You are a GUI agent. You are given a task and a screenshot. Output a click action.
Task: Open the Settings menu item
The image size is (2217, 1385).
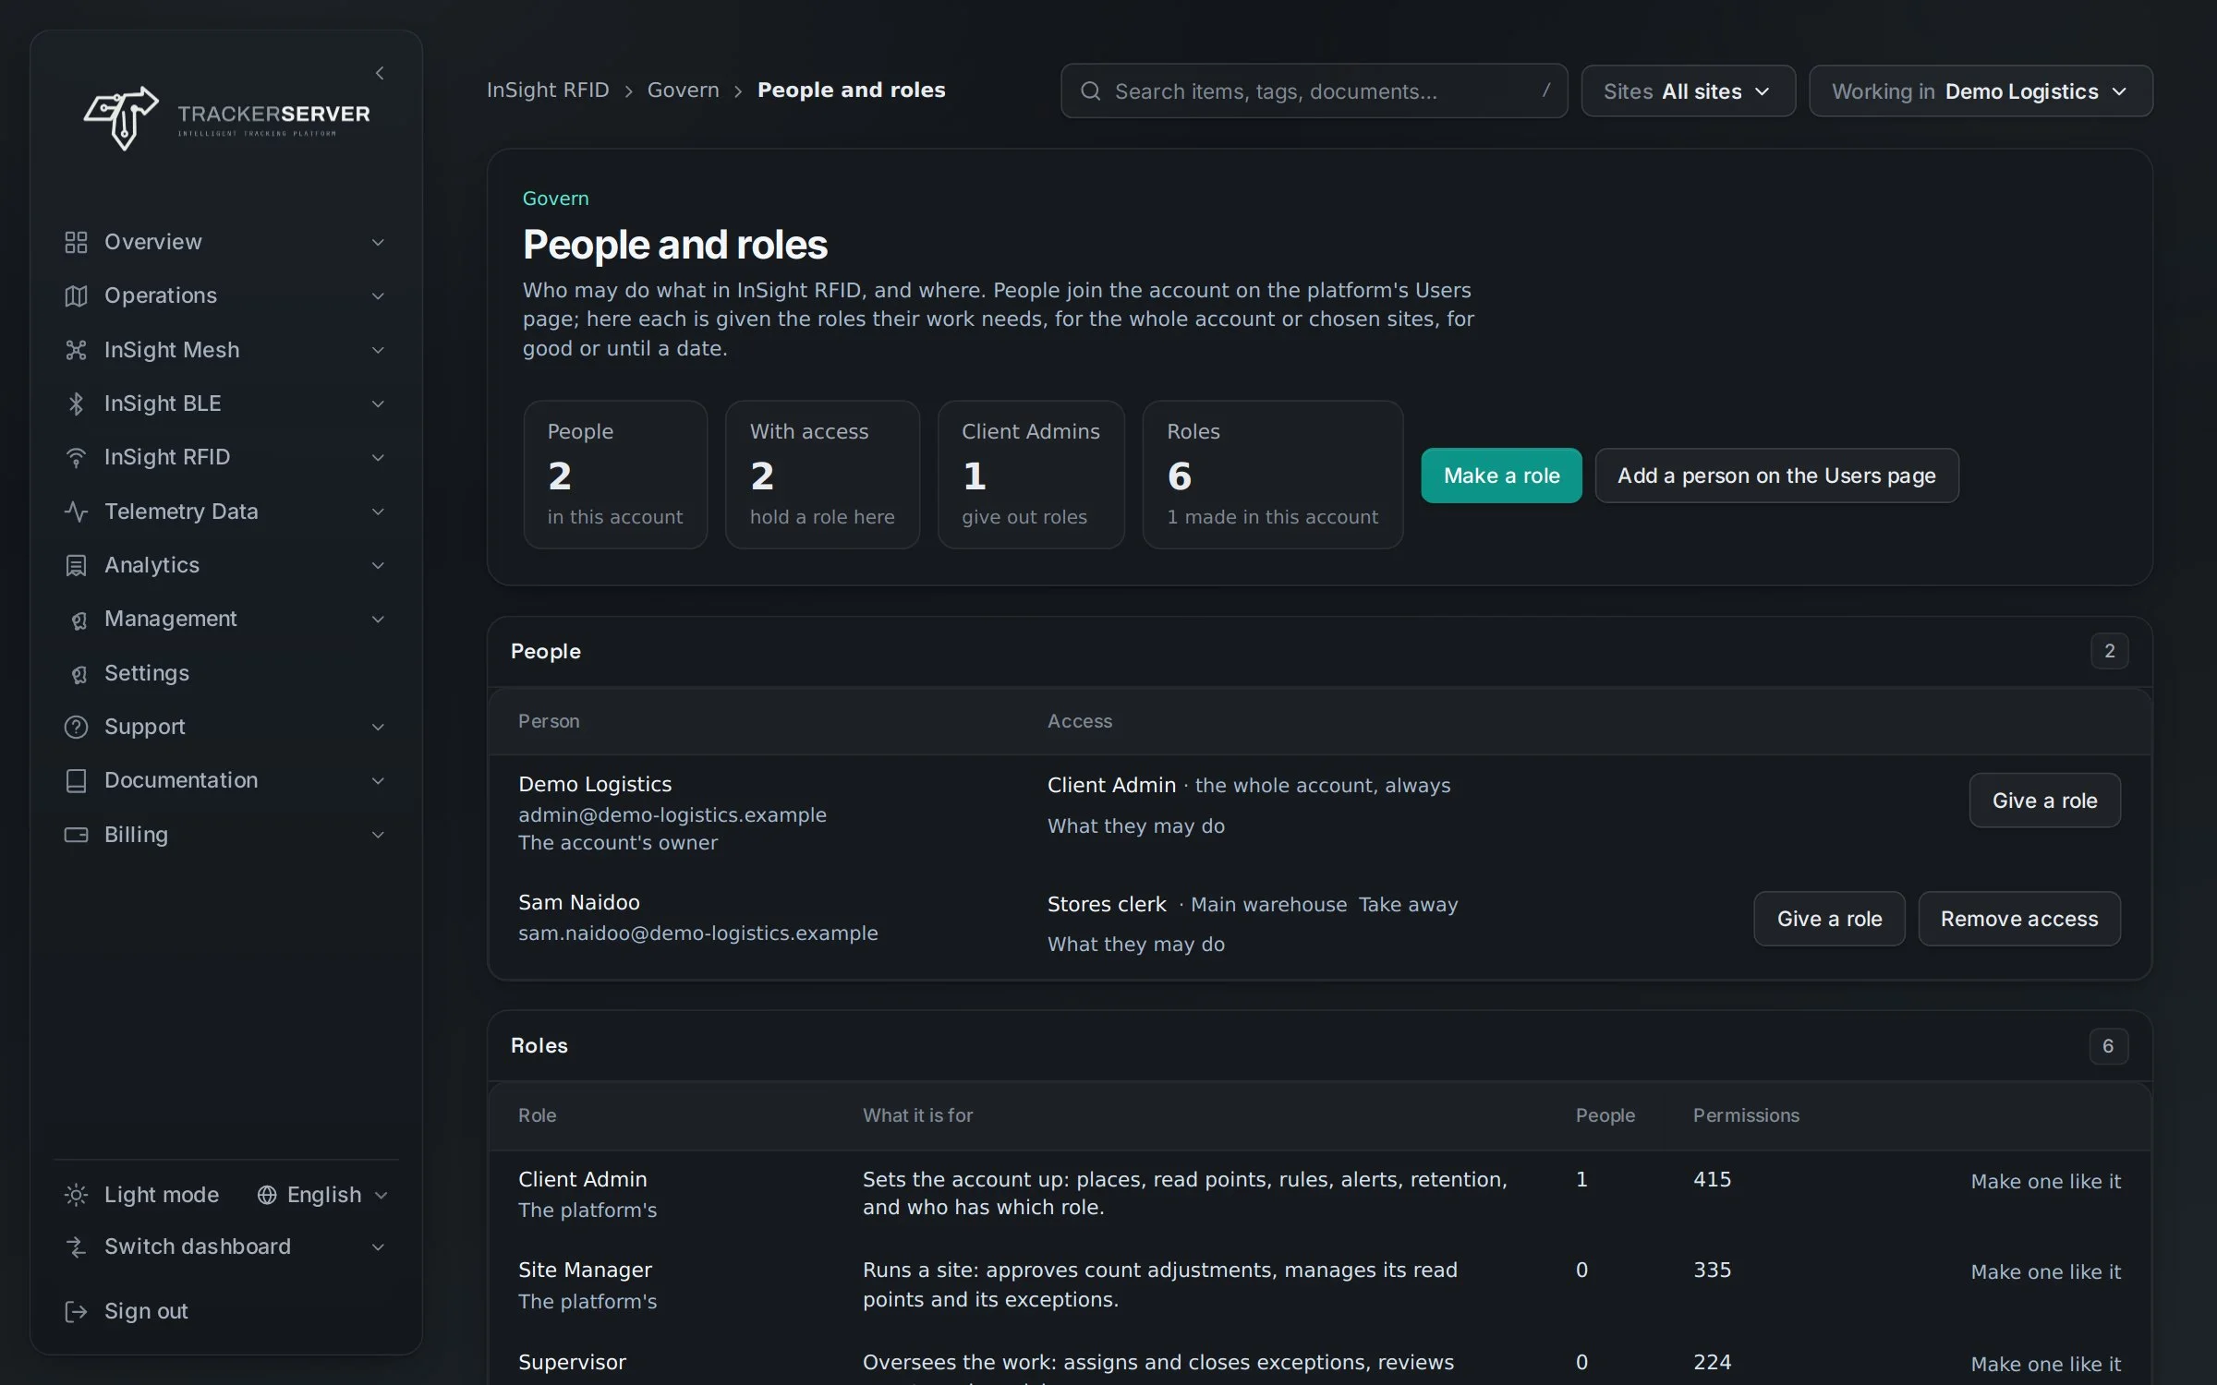[225, 673]
